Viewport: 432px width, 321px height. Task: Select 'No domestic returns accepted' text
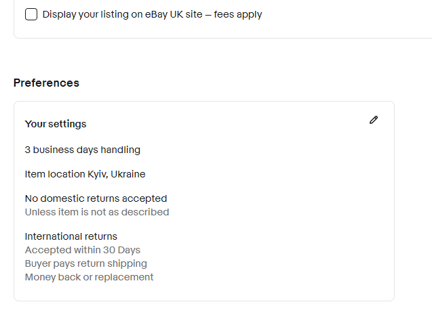[96, 198]
